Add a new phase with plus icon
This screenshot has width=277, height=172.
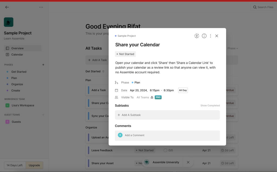click(43, 65)
